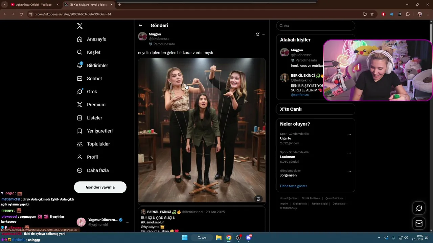Viewport: 433px width, 243px height.
Task: Open floating Grok button
Action: 419,208
